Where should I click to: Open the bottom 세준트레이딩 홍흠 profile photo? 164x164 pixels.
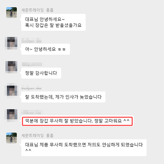pos(11,138)
